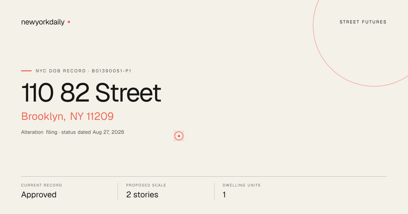The image size is (408, 214).
Task: Click the NYC DOB RECORD label
Action: 61,71
